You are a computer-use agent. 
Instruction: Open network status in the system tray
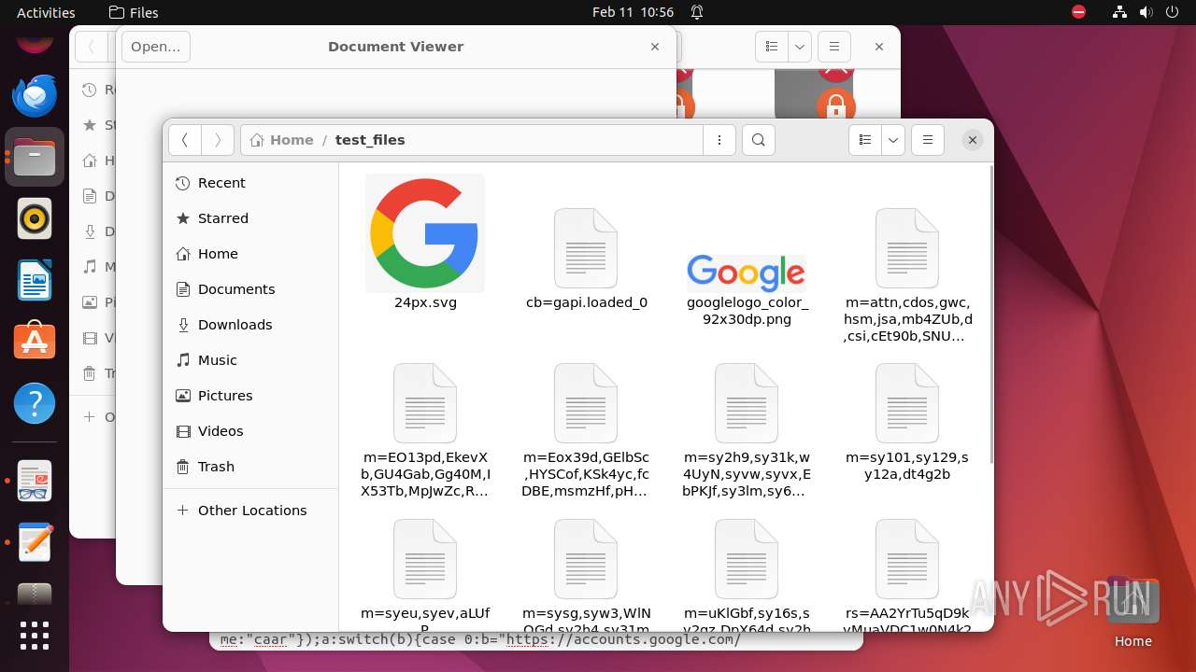click(1120, 12)
